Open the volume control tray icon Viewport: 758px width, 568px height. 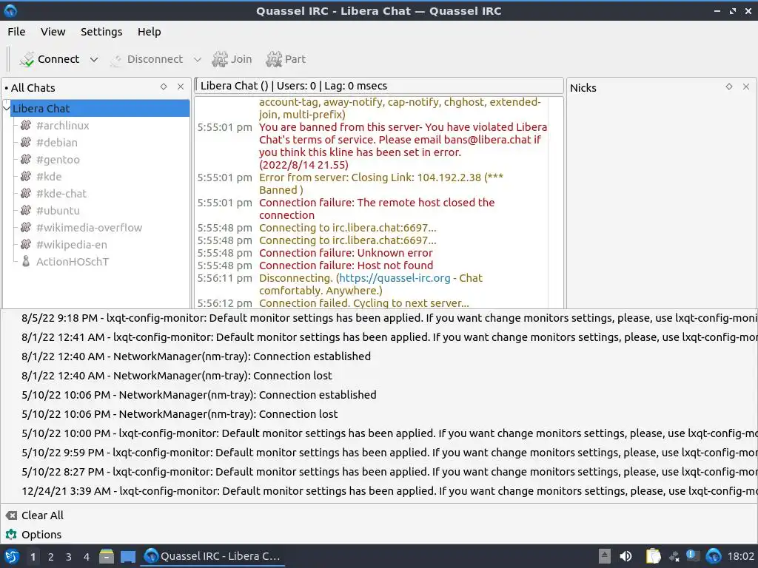click(625, 556)
